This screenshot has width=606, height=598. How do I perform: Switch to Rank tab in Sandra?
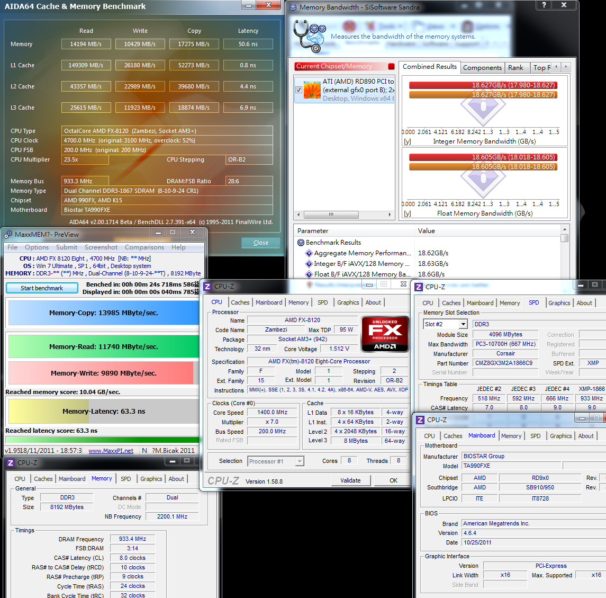[515, 68]
